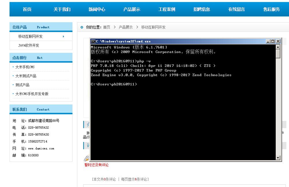
Task: Click the 每页显示6条评论 text
Action: (x=134, y=179)
